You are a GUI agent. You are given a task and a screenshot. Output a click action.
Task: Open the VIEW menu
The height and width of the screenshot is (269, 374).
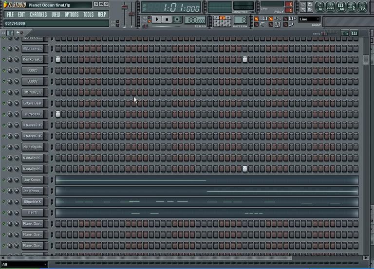click(x=56, y=15)
